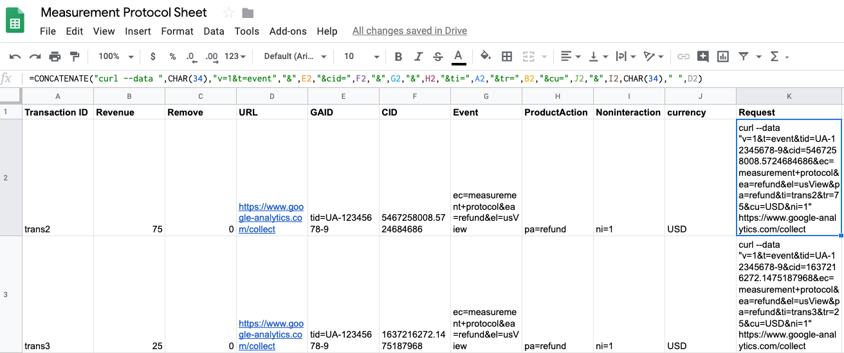
Task: Insert a comment
Action: [703, 56]
